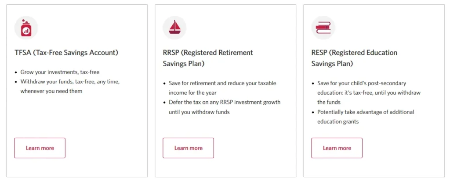Screen dimensions: 450x182
Task: Select the RESP (Registered Education Savings Plan) heading
Action: coord(354,58)
